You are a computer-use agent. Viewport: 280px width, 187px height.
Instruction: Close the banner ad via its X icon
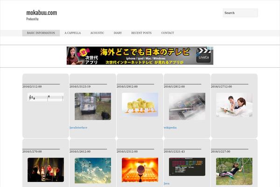211,48
